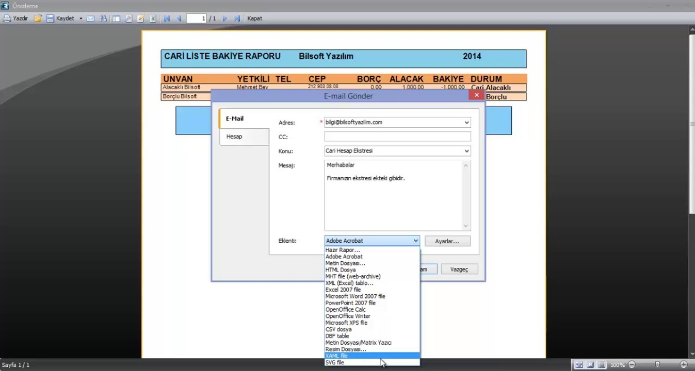Select XAML file format
Viewport: 695px width, 371px height.
(x=372, y=356)
